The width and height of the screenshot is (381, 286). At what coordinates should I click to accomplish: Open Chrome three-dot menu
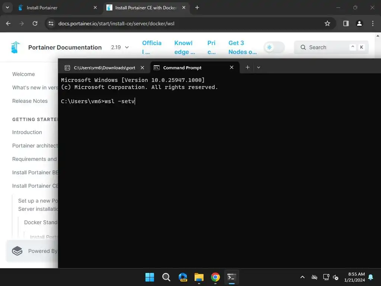pos(373,23)
